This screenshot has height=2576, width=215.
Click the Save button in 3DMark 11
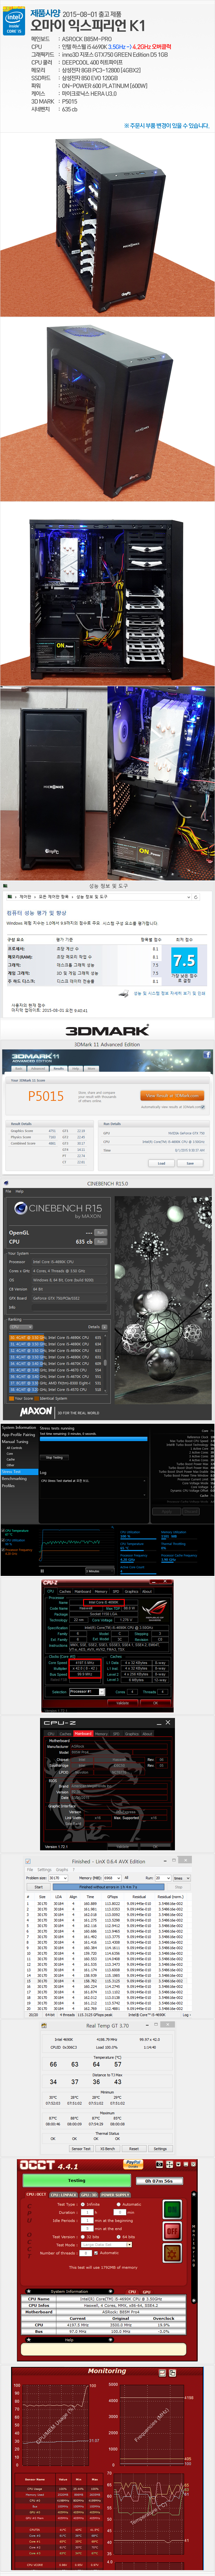[x=190, y=1163]
